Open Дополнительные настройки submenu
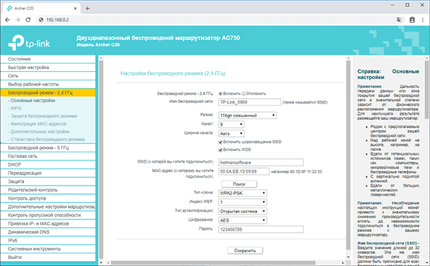 pos(39,131)
